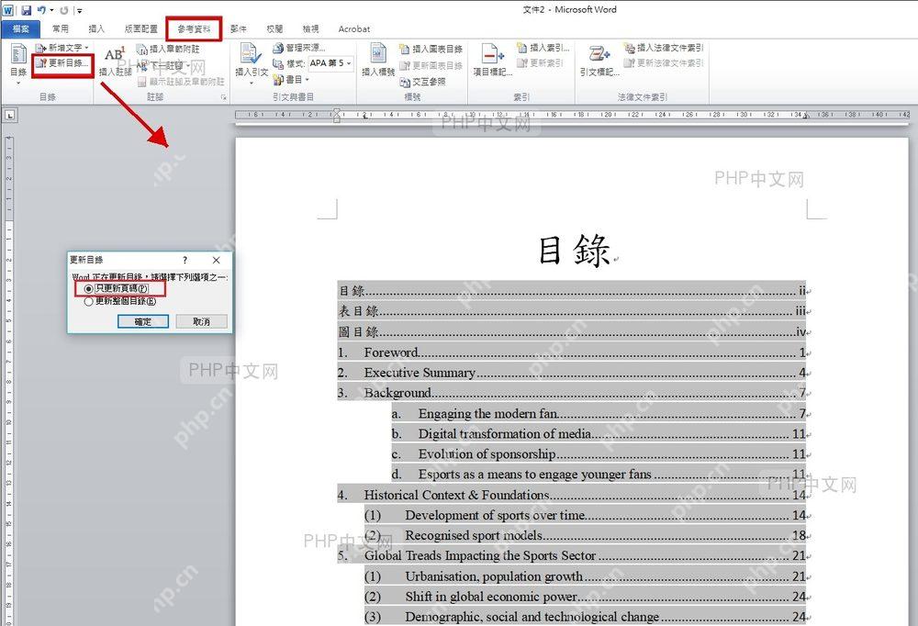The height and width of the screenshot is (626, 918).
Task: Open the 新增文字 (Add Text) dropdown
Action: (62, 48)
